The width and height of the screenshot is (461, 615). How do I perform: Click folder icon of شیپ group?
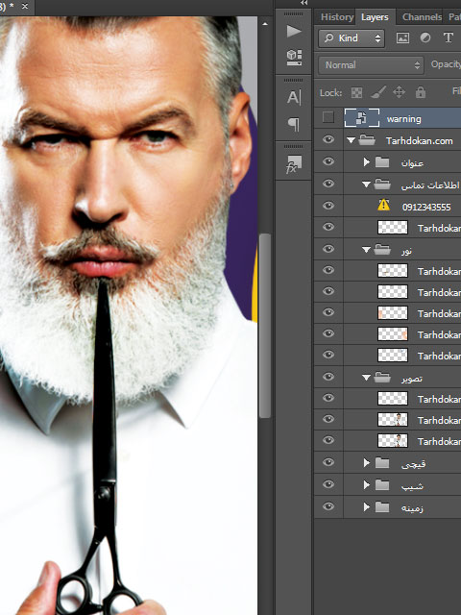tap(382, 485)
